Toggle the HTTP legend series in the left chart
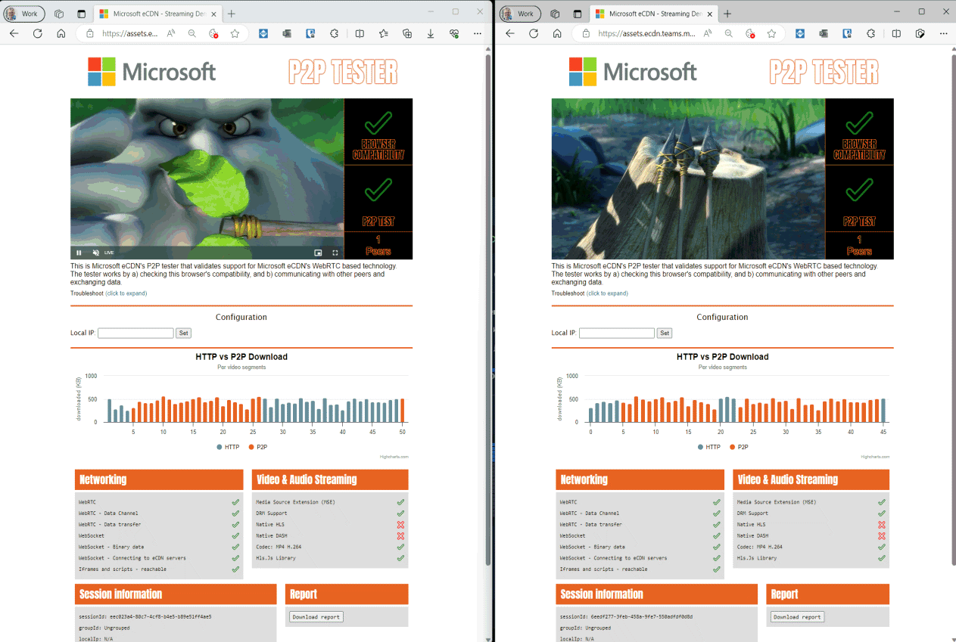 tap(228, 447)
